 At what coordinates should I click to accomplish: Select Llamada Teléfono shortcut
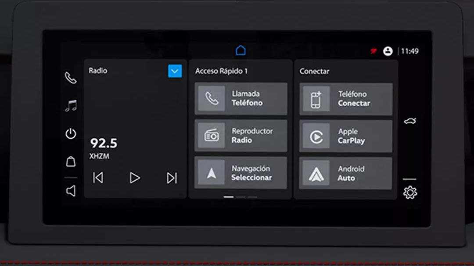click(241, 98)
